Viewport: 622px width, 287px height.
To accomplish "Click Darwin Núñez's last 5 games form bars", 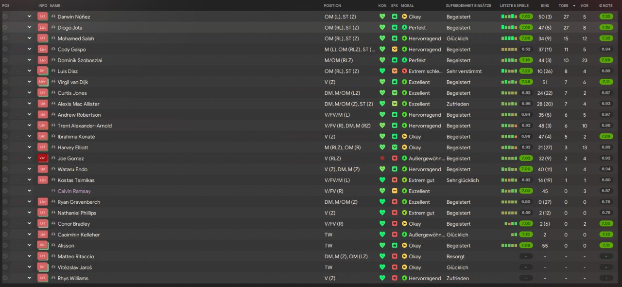I will 509,17.
